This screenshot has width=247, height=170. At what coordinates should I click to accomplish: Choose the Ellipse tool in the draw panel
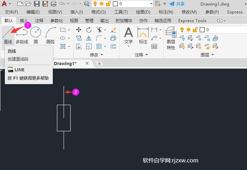point(63,38)
